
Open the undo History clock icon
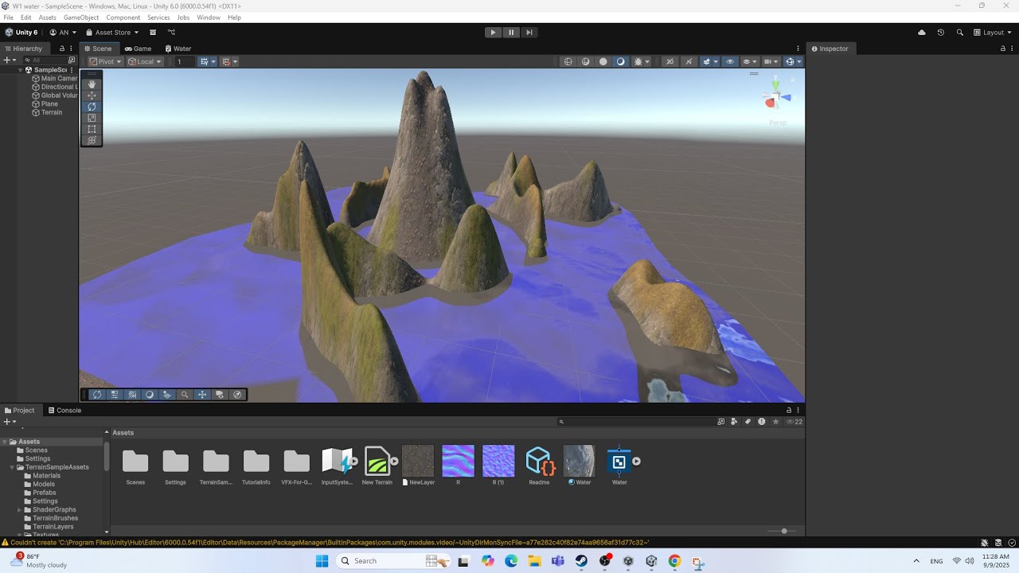(x=940, y=33)
